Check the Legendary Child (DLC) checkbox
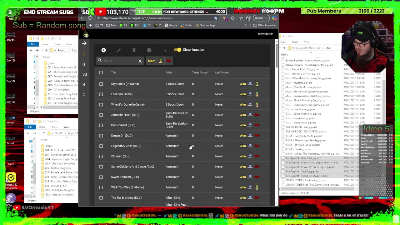400x225 pixels. coord(101,146)
